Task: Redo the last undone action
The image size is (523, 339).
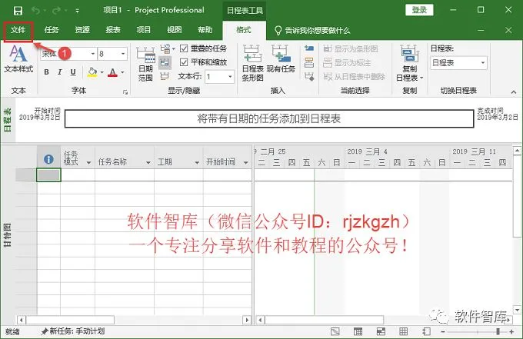Action: [56, 11]
